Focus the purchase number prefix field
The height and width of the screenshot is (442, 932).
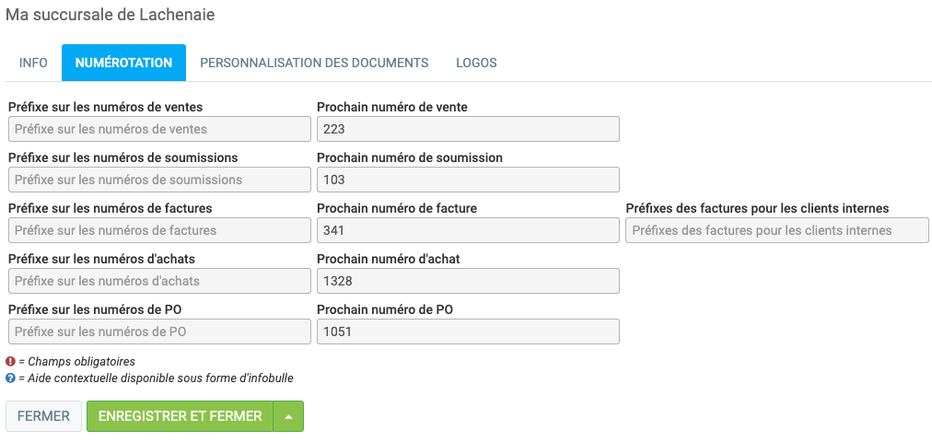pos(159,281)
